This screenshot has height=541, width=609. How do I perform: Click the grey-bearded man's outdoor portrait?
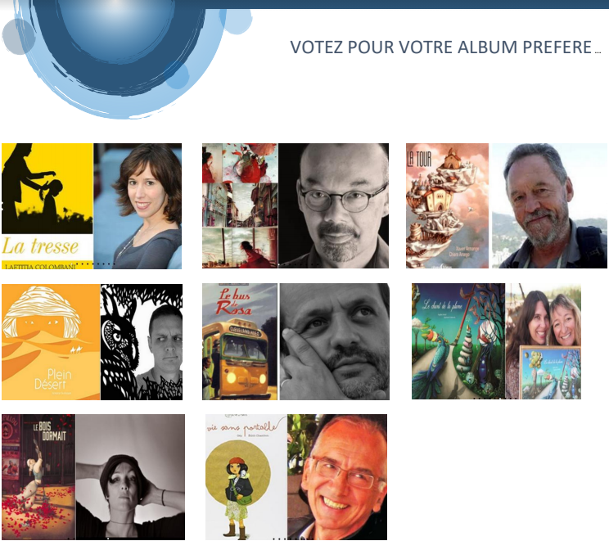(549, 205)
